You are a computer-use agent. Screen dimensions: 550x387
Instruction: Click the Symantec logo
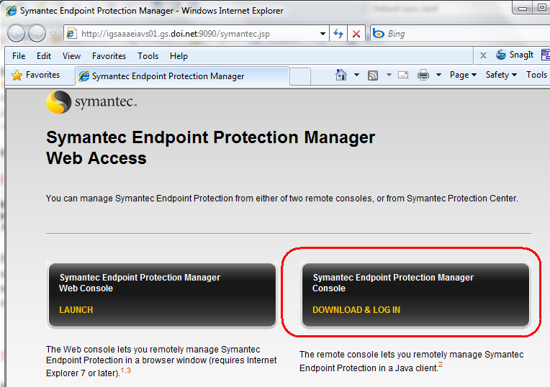coord(91,102)
